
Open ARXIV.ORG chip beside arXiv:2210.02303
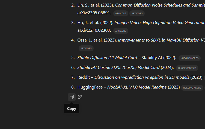click(x=121, y=31)
